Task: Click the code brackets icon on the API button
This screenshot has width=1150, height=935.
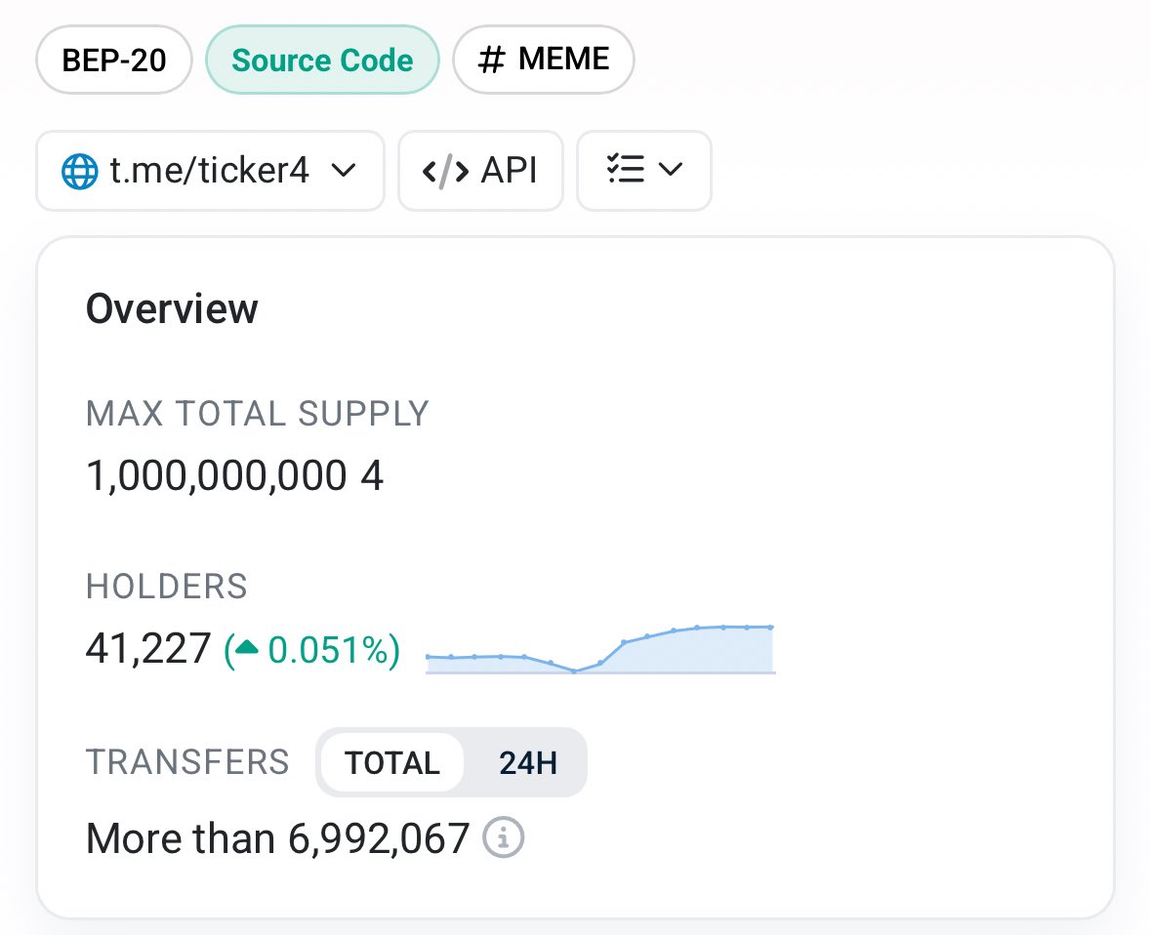Action: coord(442,171)
